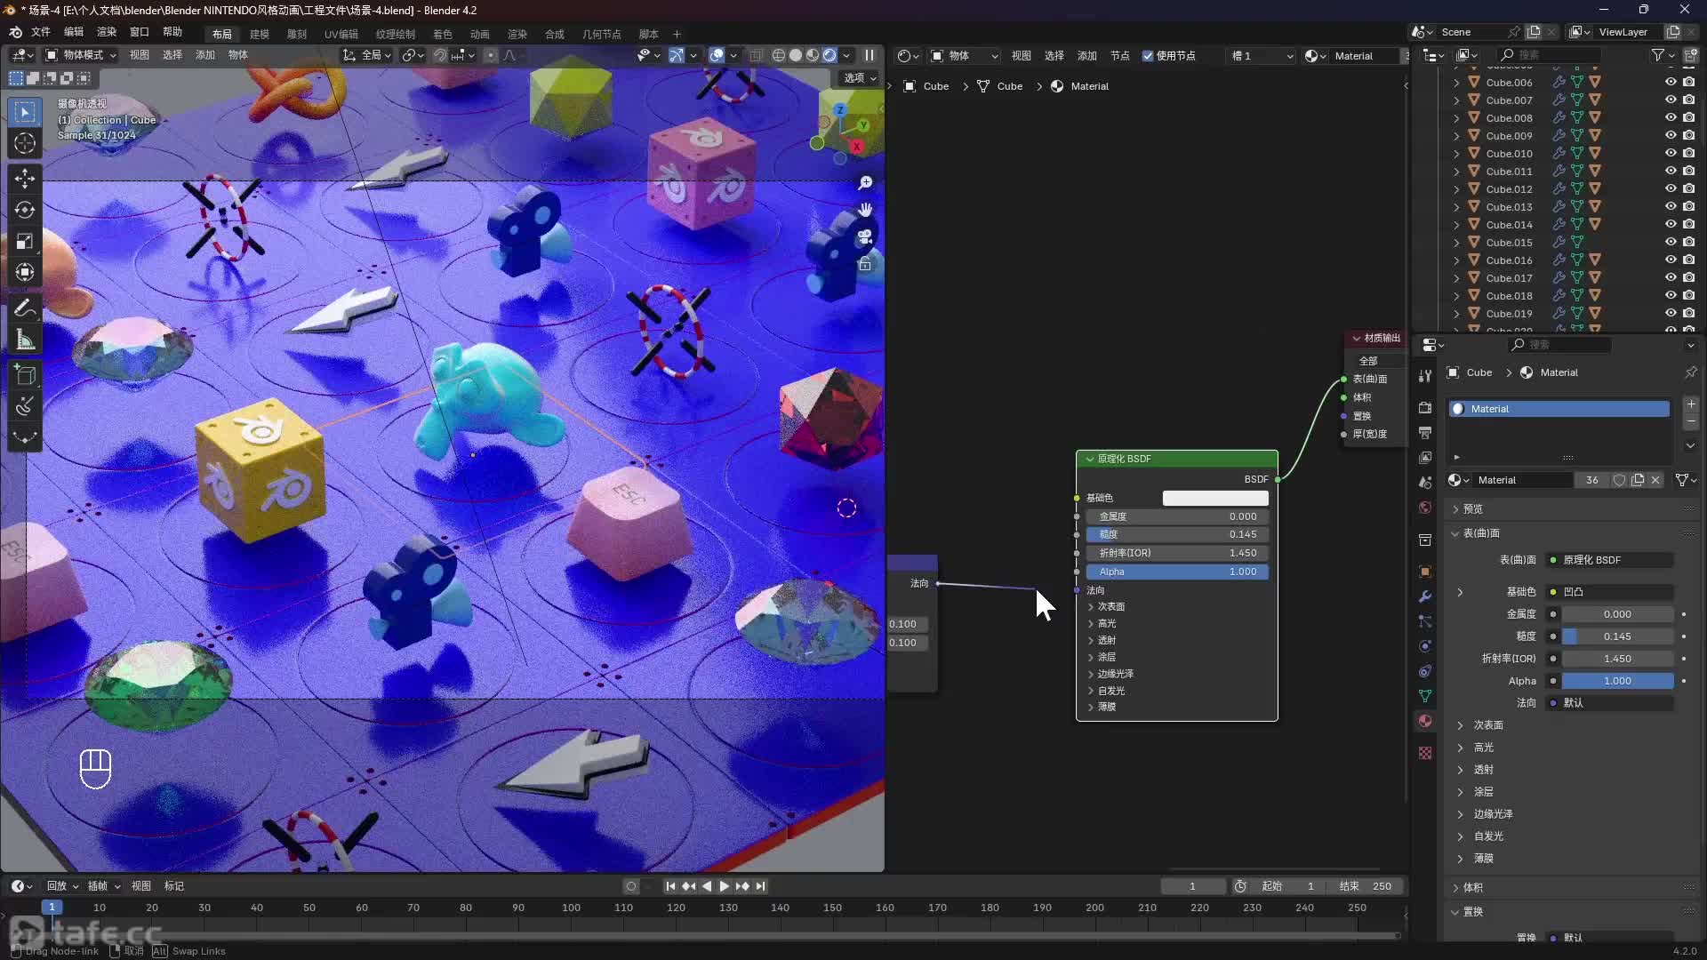The height and width of the screenshot is (960, 1707).
Task: Jump to the first frame
Action: tap(671, 886)
